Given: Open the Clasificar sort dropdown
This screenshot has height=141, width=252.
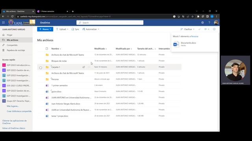Looking at the screenshot, I should (x=187, y=29).
